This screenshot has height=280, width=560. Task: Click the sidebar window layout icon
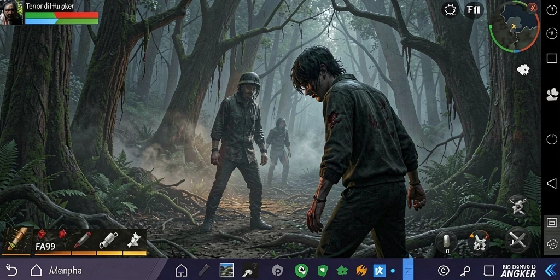tap(552, 222)
